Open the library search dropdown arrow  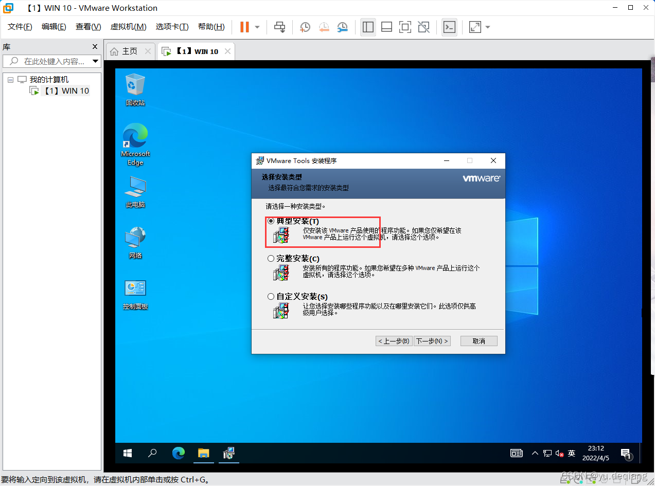[x=96, y=61]
